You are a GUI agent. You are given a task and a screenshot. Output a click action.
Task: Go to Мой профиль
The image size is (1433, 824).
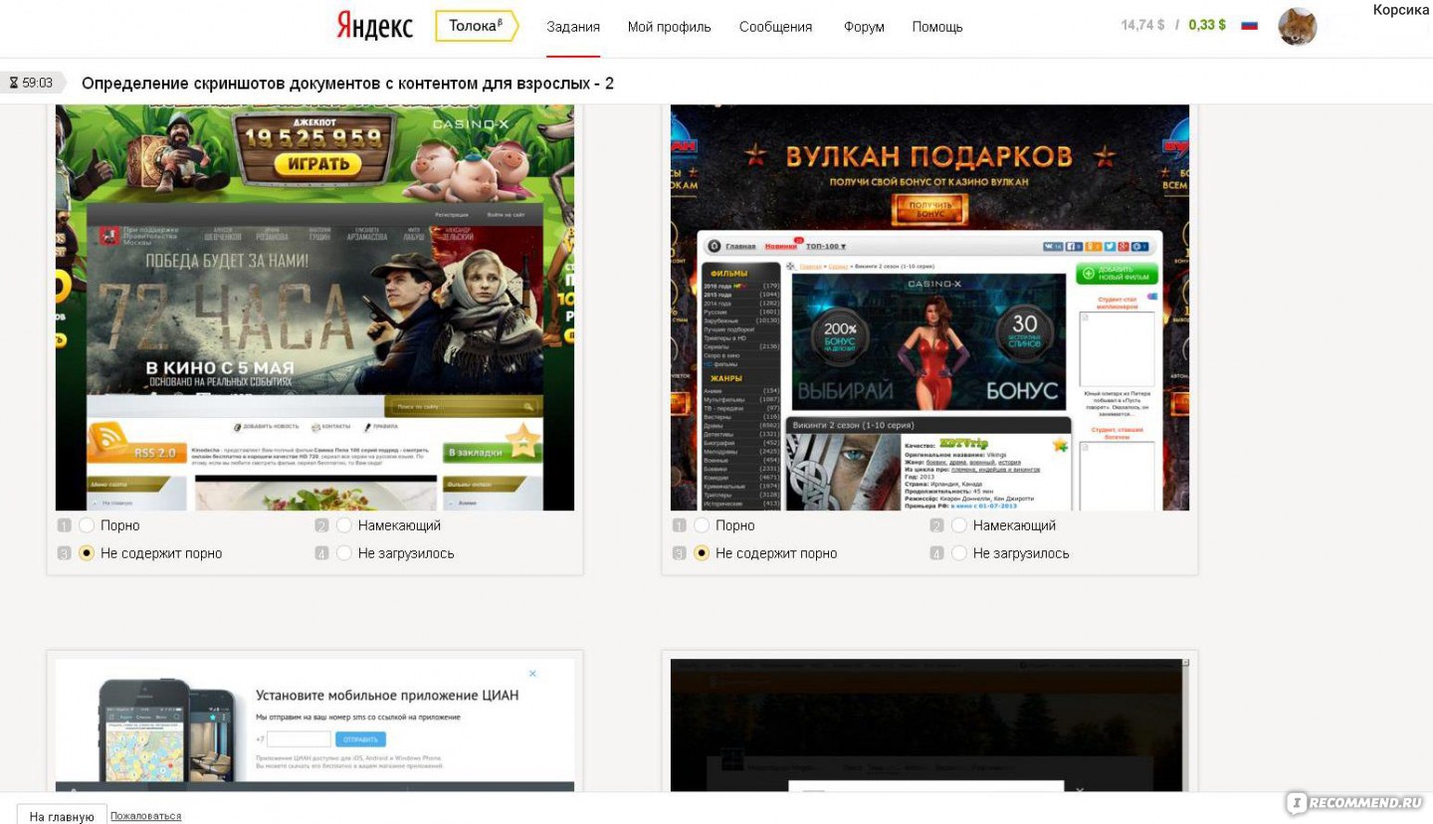tap(669, 27)
